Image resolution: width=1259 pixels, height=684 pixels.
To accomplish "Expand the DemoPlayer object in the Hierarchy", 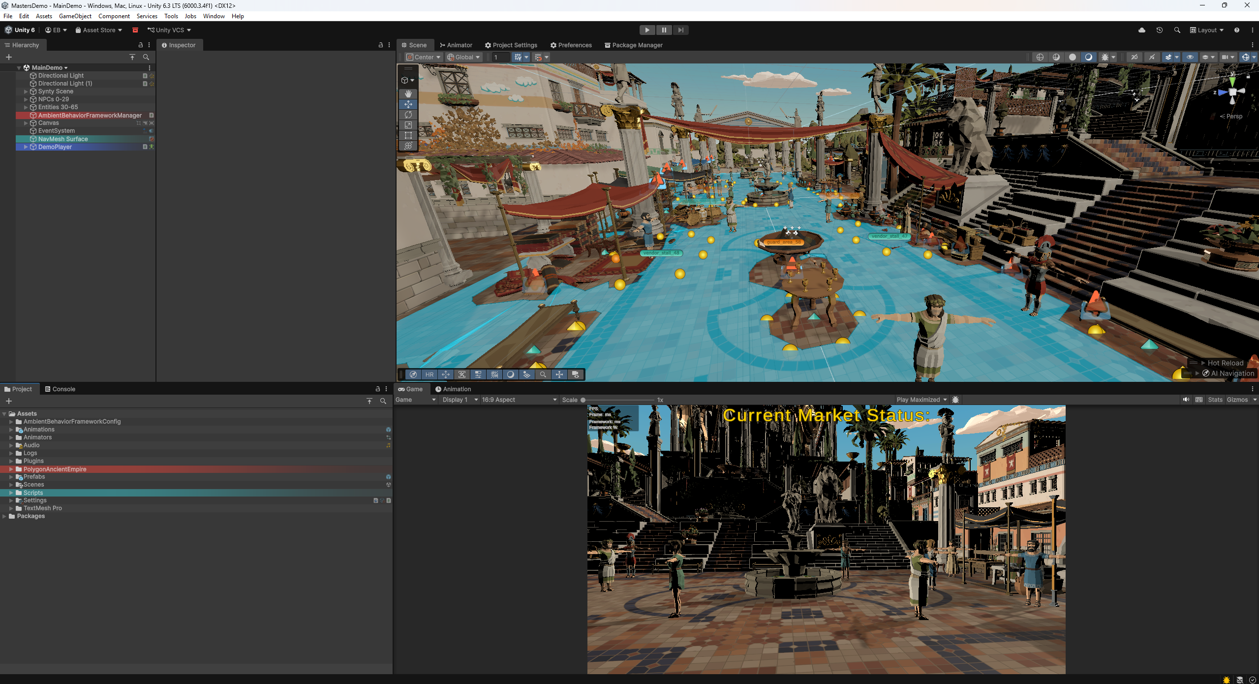I will 26,147.
